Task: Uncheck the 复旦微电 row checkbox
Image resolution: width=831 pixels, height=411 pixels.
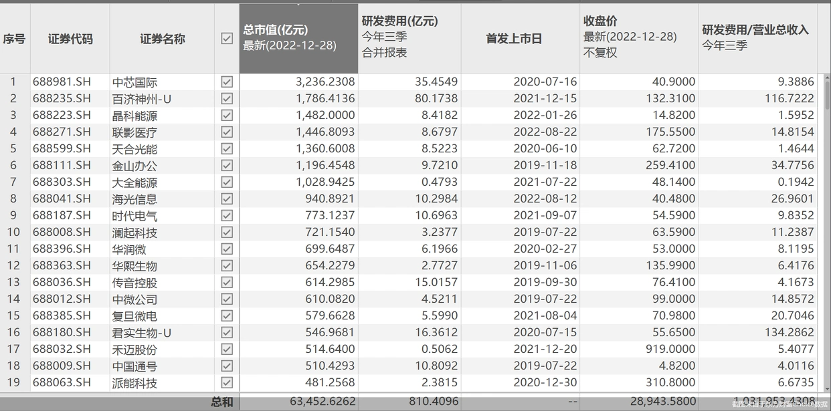Action: (227, 315)
